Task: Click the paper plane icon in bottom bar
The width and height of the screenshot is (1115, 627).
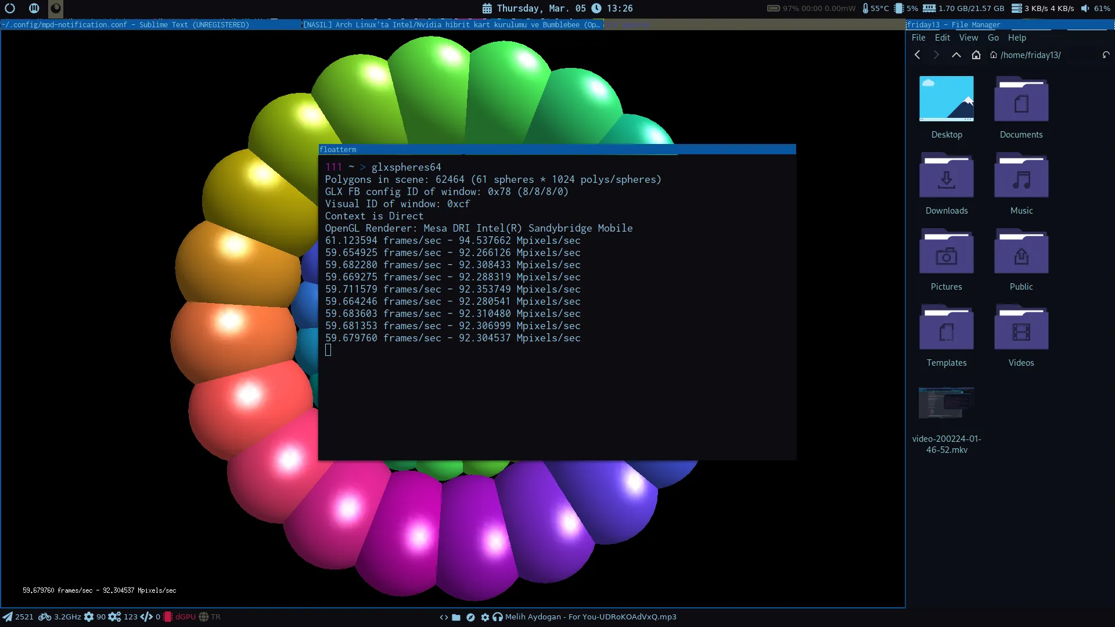Action: point(7,617)
